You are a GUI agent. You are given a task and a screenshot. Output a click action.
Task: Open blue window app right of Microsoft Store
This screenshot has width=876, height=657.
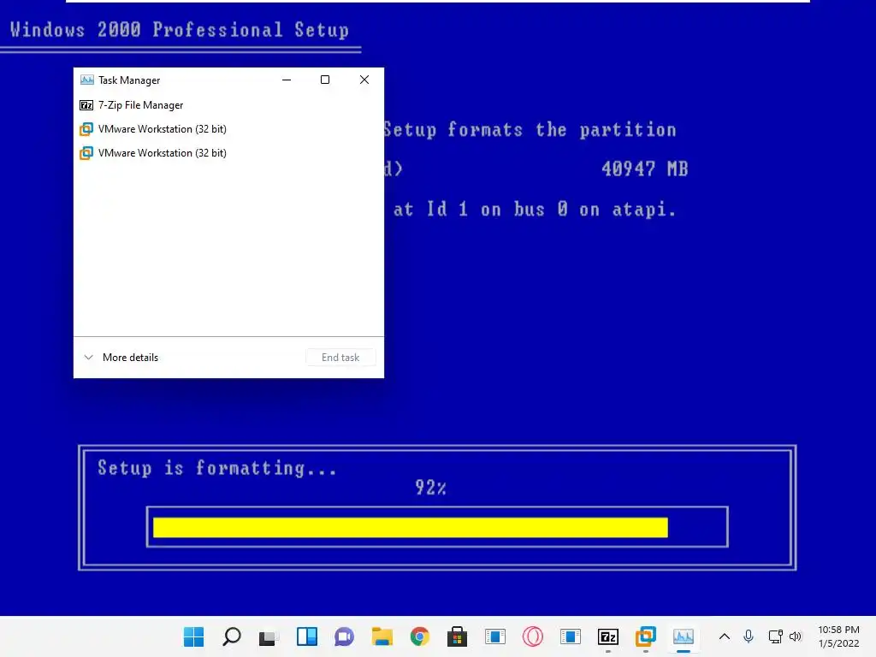point(495,636)
